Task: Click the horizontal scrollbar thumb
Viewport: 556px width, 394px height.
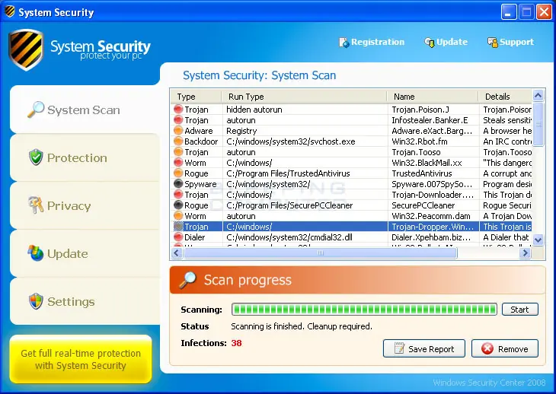Action: point(321,253)
